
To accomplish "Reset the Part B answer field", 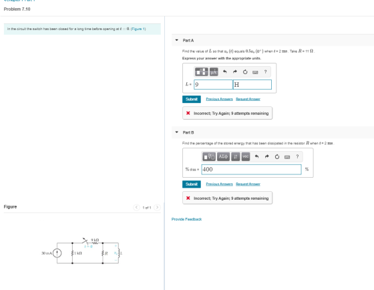I will click(x=277, y=157).
